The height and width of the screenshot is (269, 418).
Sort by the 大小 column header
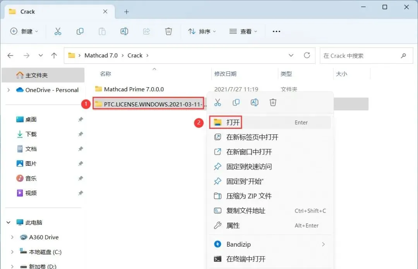click(x=341, y=74)
